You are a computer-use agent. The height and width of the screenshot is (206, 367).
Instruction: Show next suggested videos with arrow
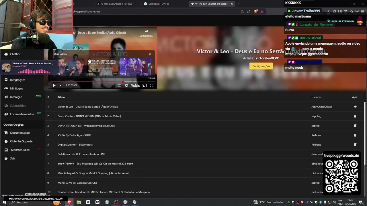point(152,67)
